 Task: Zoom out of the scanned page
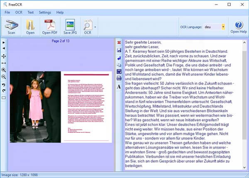pyautogui.click(x=4, y=77)
